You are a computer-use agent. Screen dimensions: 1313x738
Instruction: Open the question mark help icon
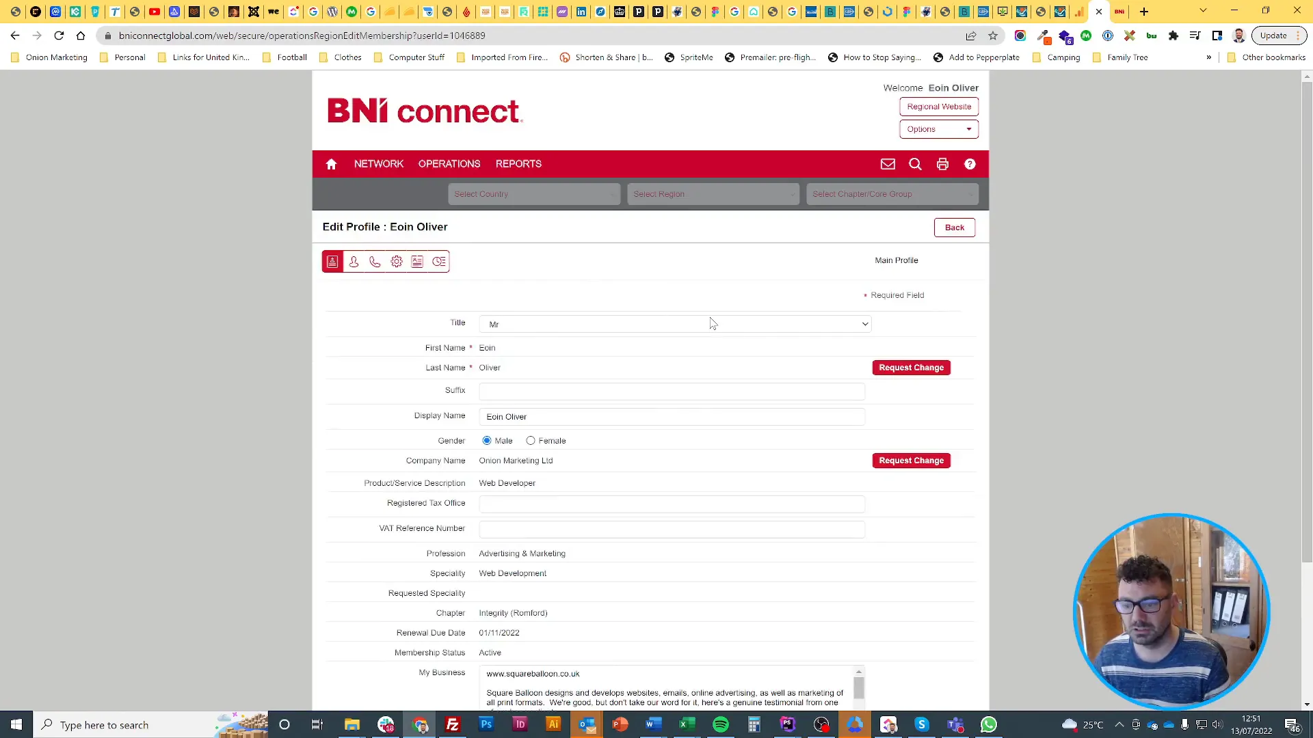[970, 164]
